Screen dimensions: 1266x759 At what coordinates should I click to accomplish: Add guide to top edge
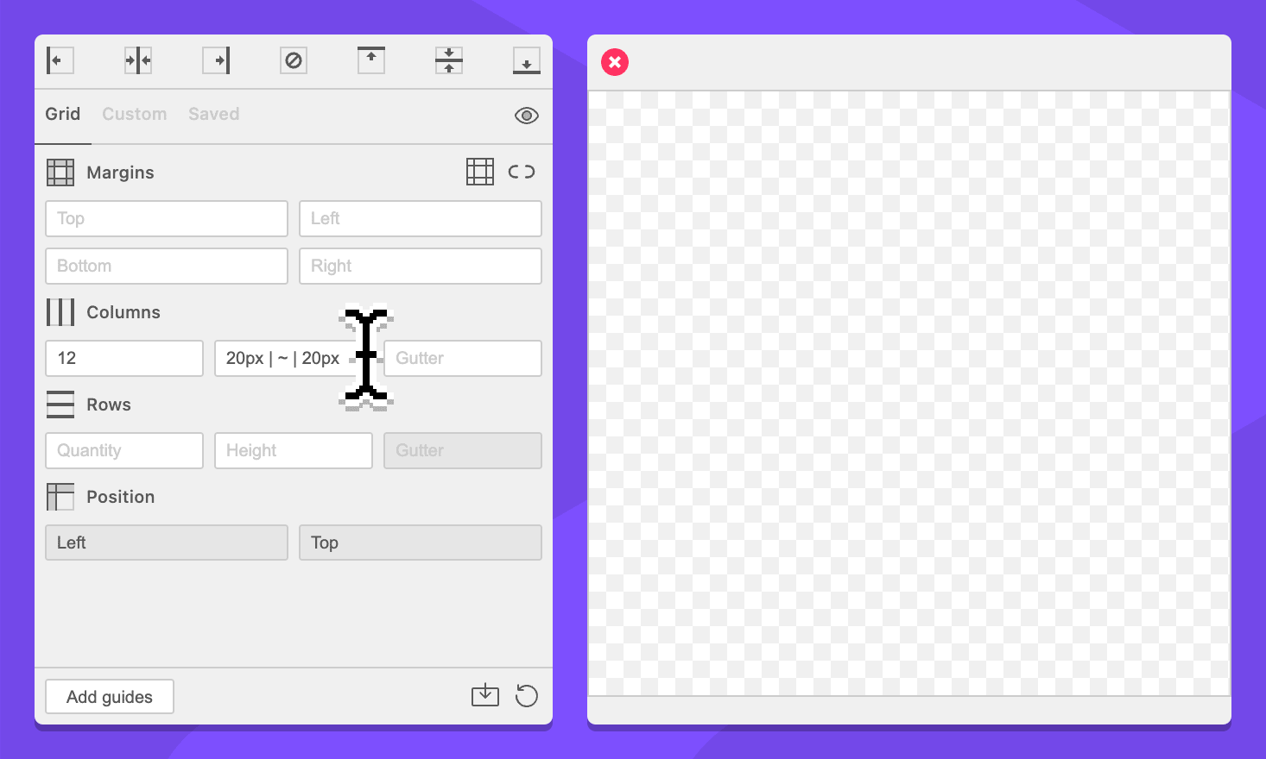(371, 60)
